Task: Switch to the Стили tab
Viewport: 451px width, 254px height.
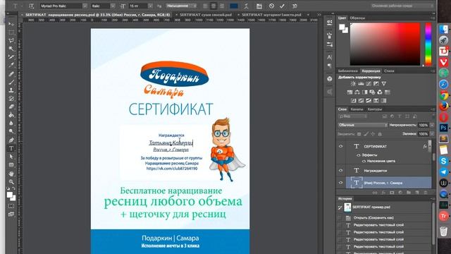Action: click(389, 71)
